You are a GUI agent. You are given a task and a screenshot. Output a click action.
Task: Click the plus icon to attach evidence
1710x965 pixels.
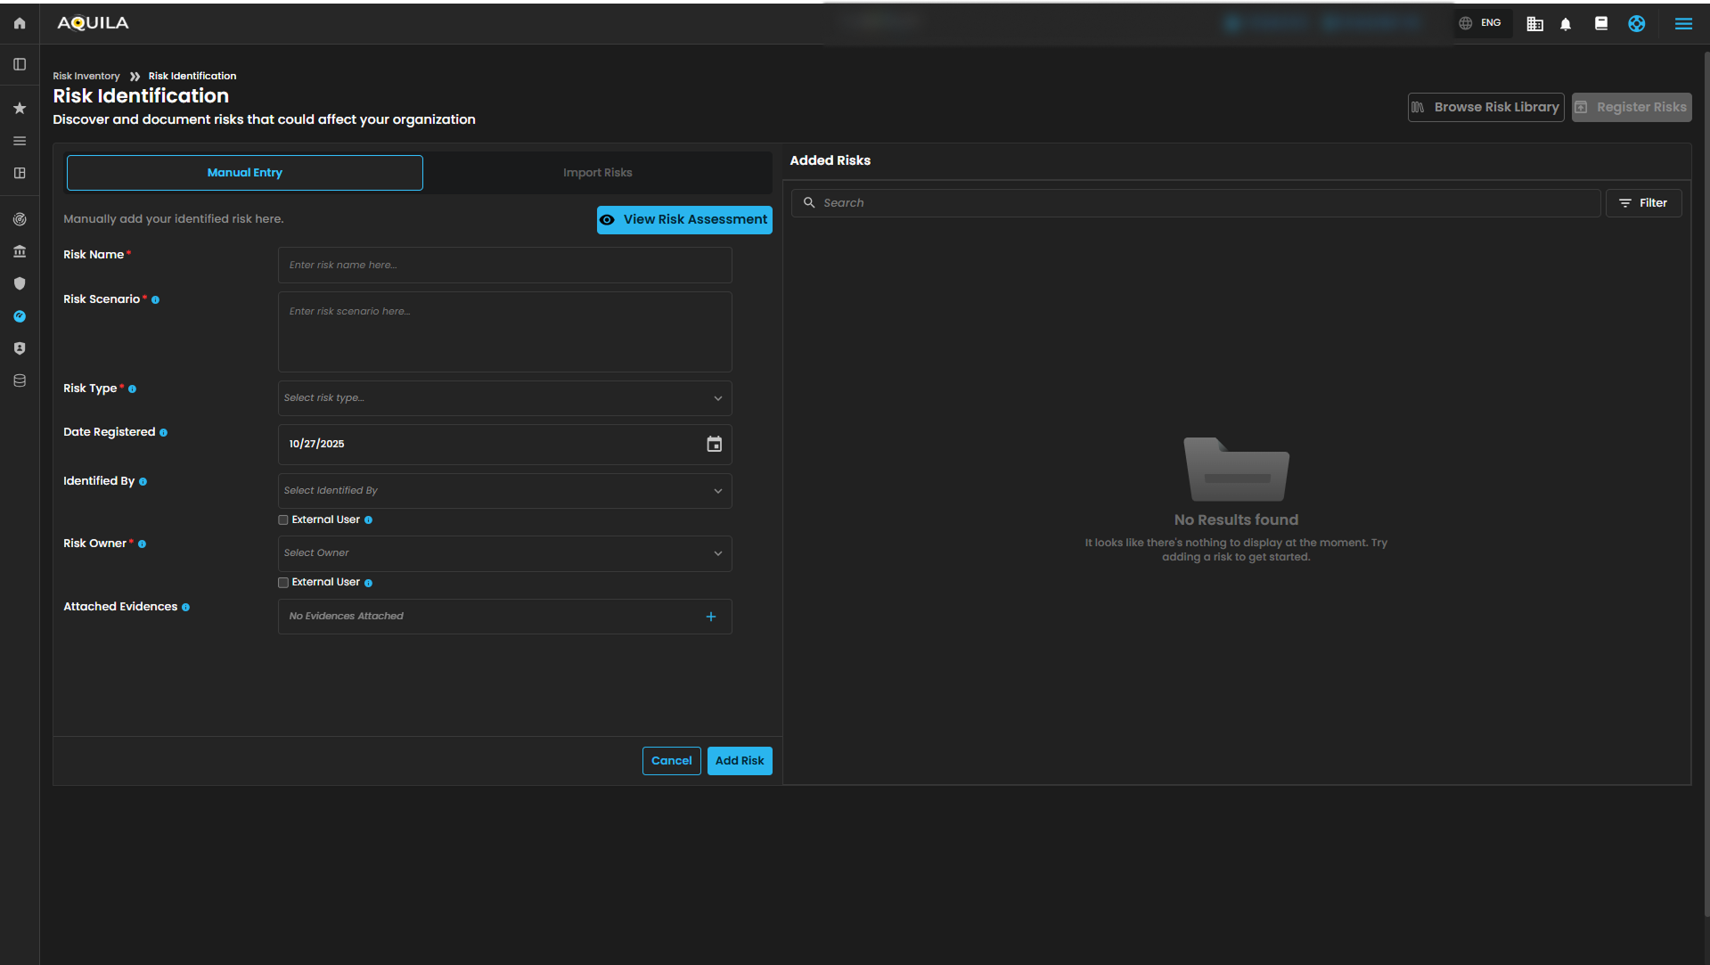711,617
